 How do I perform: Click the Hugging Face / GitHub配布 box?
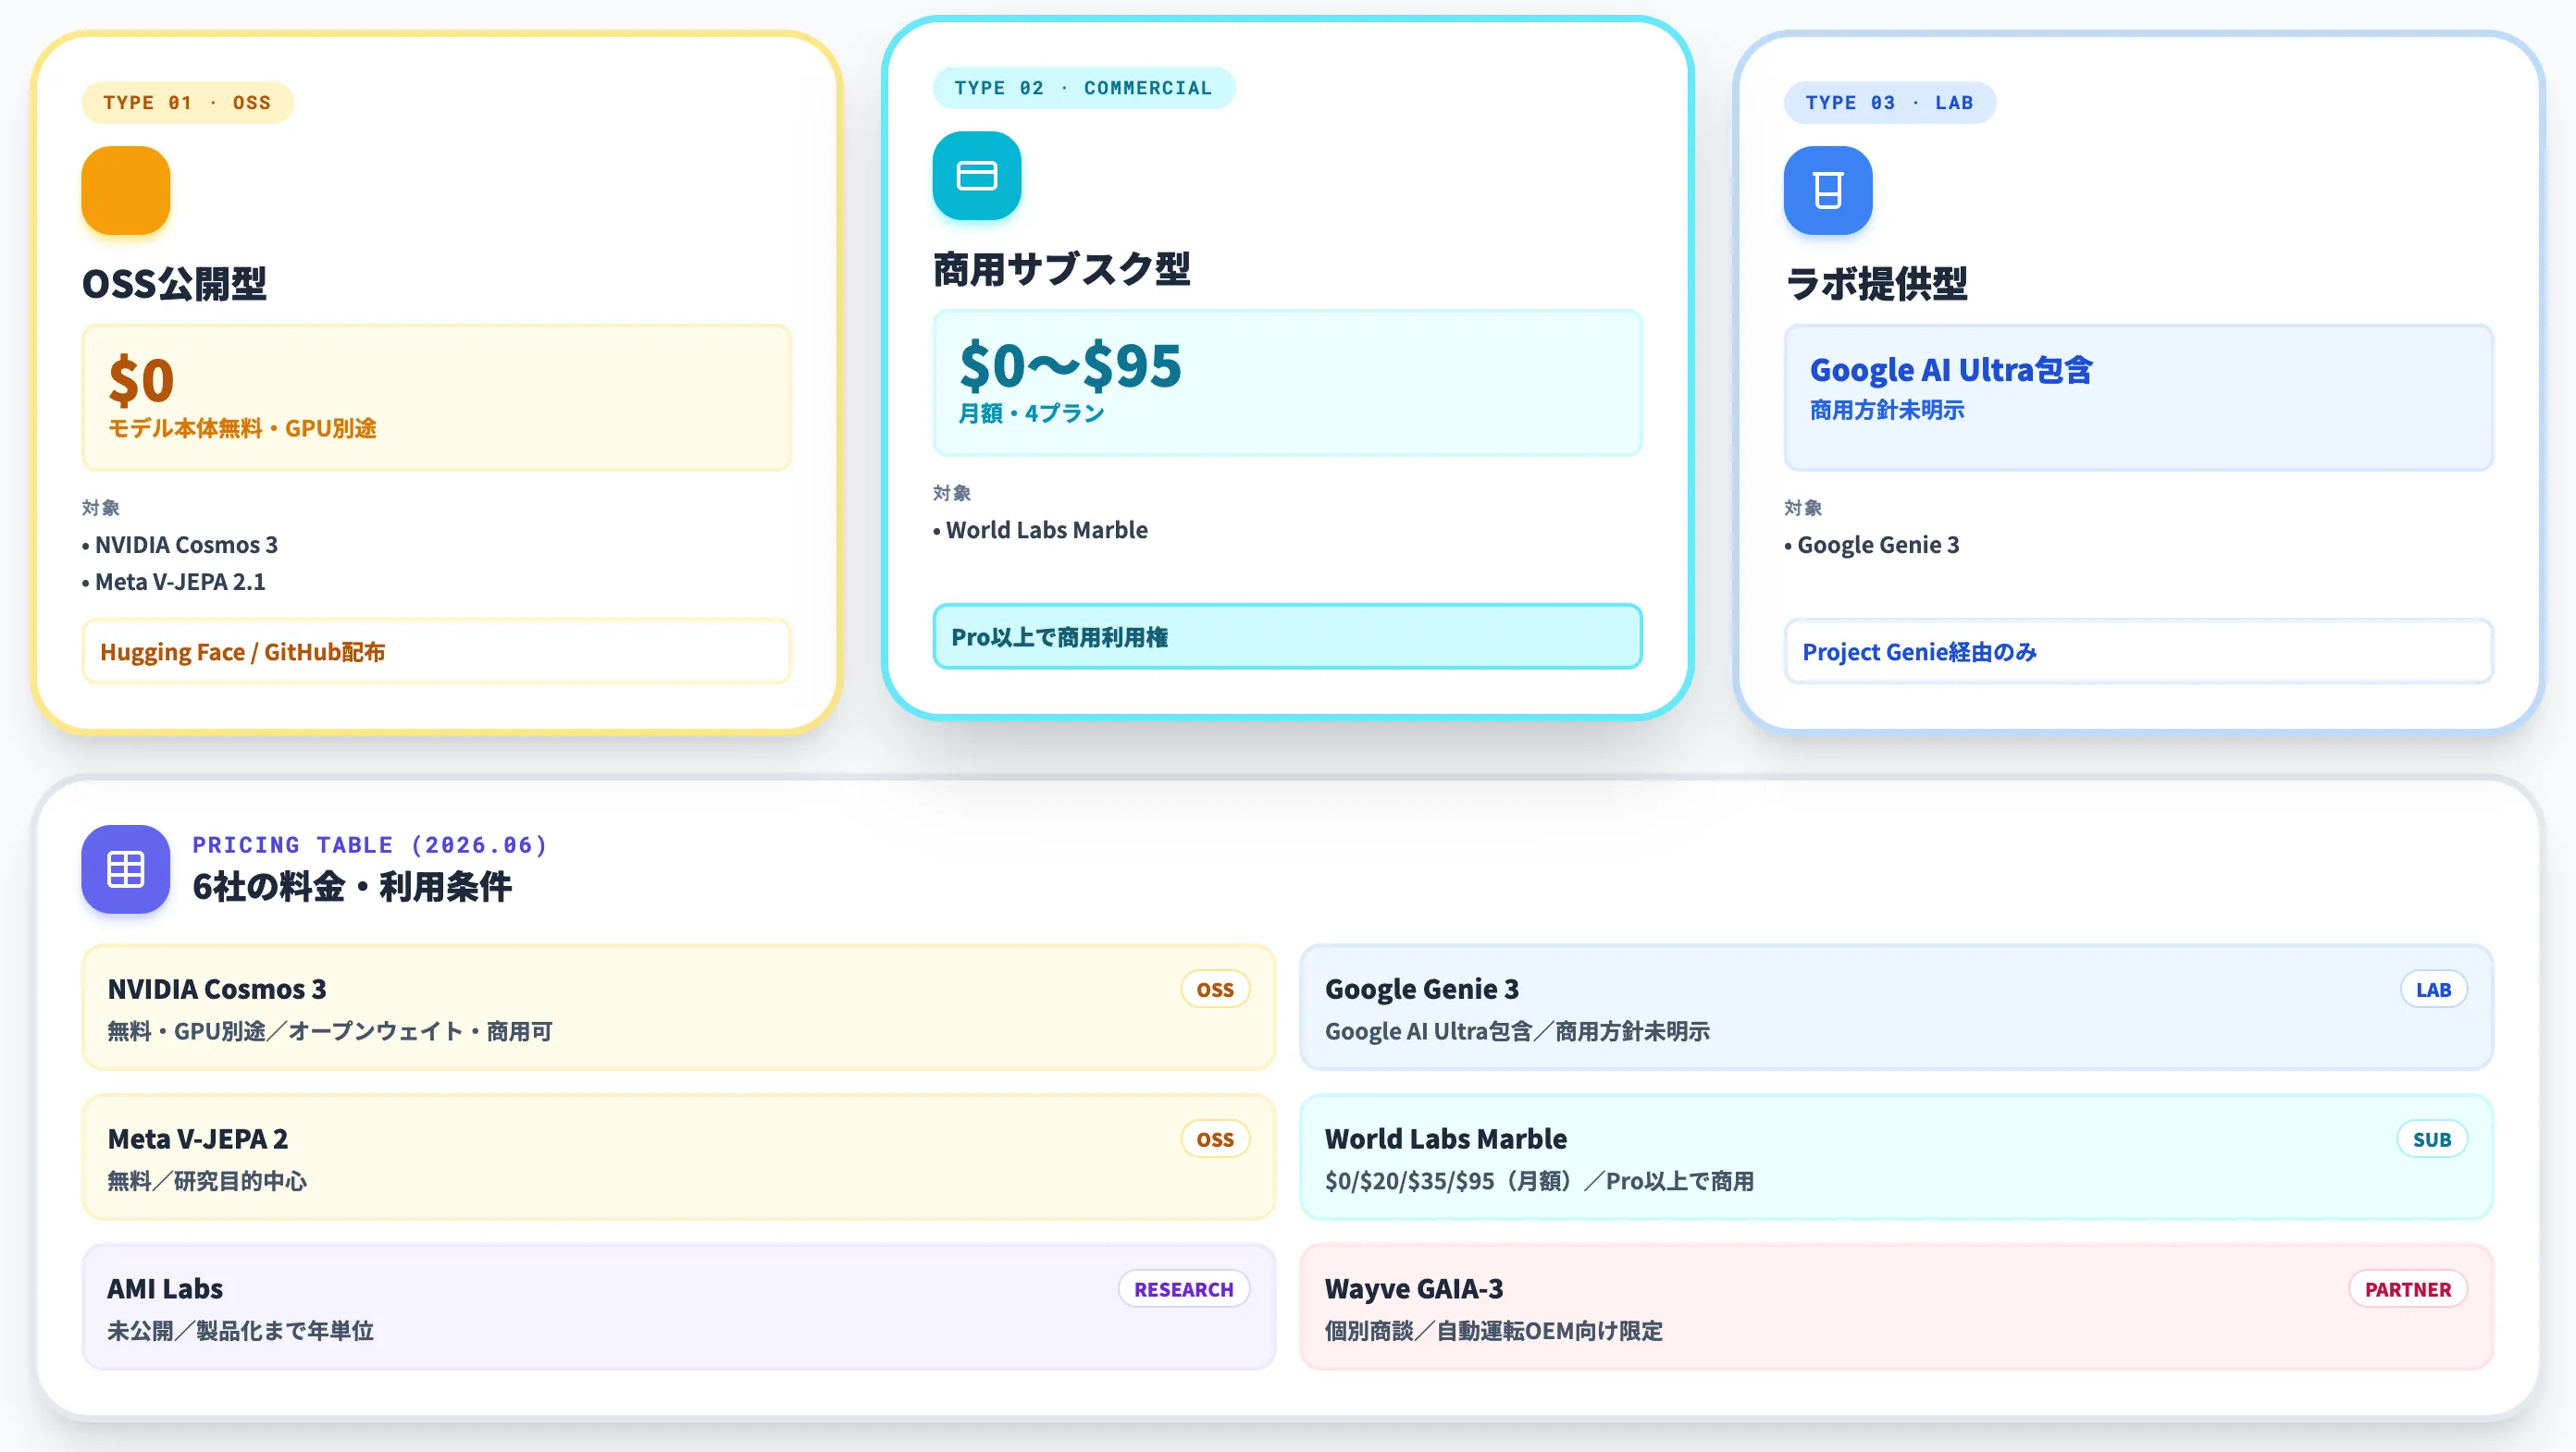click(x=437, y=652)
